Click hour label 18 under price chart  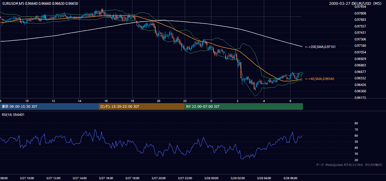132,101
